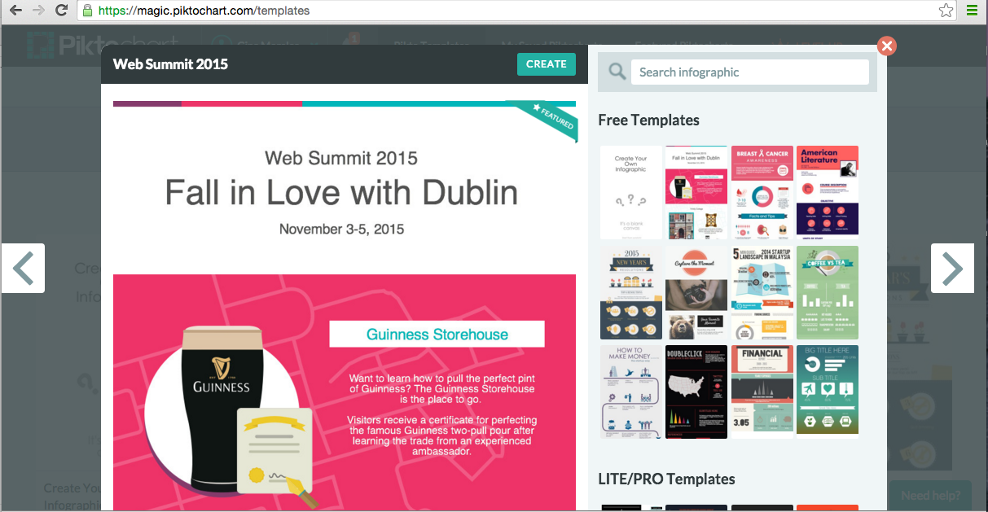Screen dimensions: 988x512
Task: Click the Free Templates heading
Action: click(x=648, y=120)
